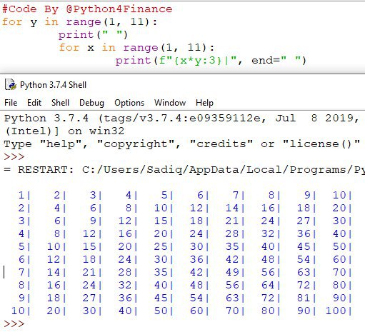The image size is (365, 332).
Task: Click the outer for y in range line
Action: [x=79, y=22]
